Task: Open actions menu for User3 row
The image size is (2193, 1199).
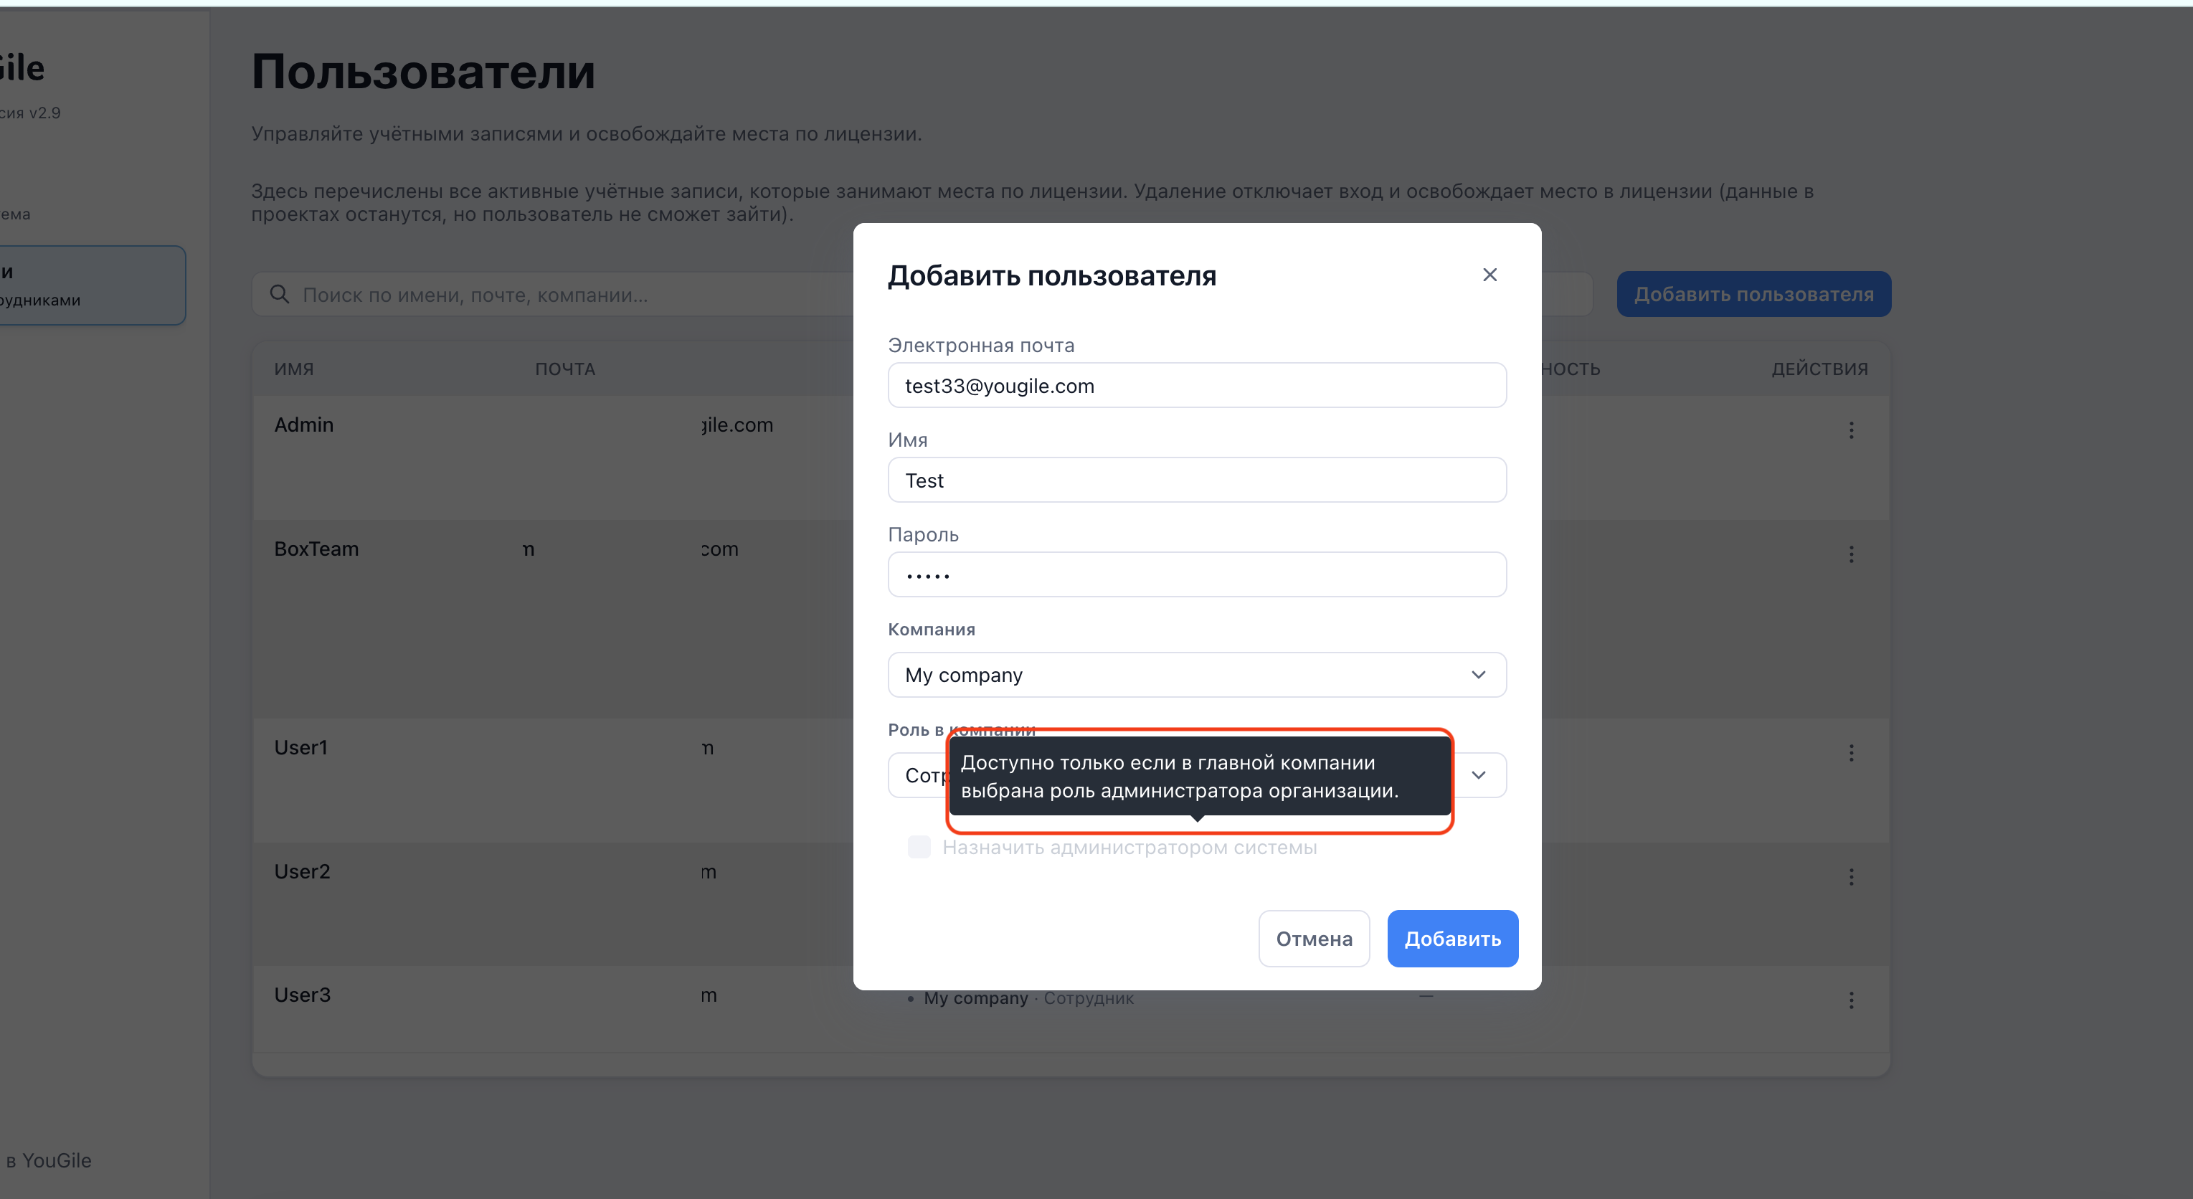Action: click(x=1851, y=1000)
